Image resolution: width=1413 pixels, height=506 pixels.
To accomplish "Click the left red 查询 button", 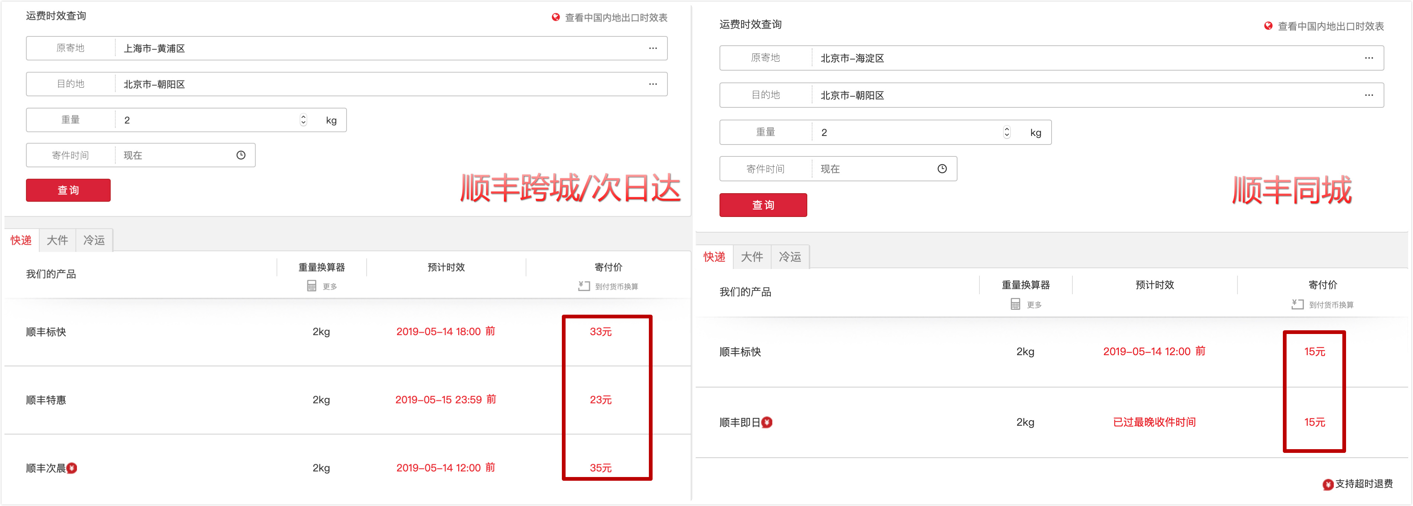I will point(68,190).
